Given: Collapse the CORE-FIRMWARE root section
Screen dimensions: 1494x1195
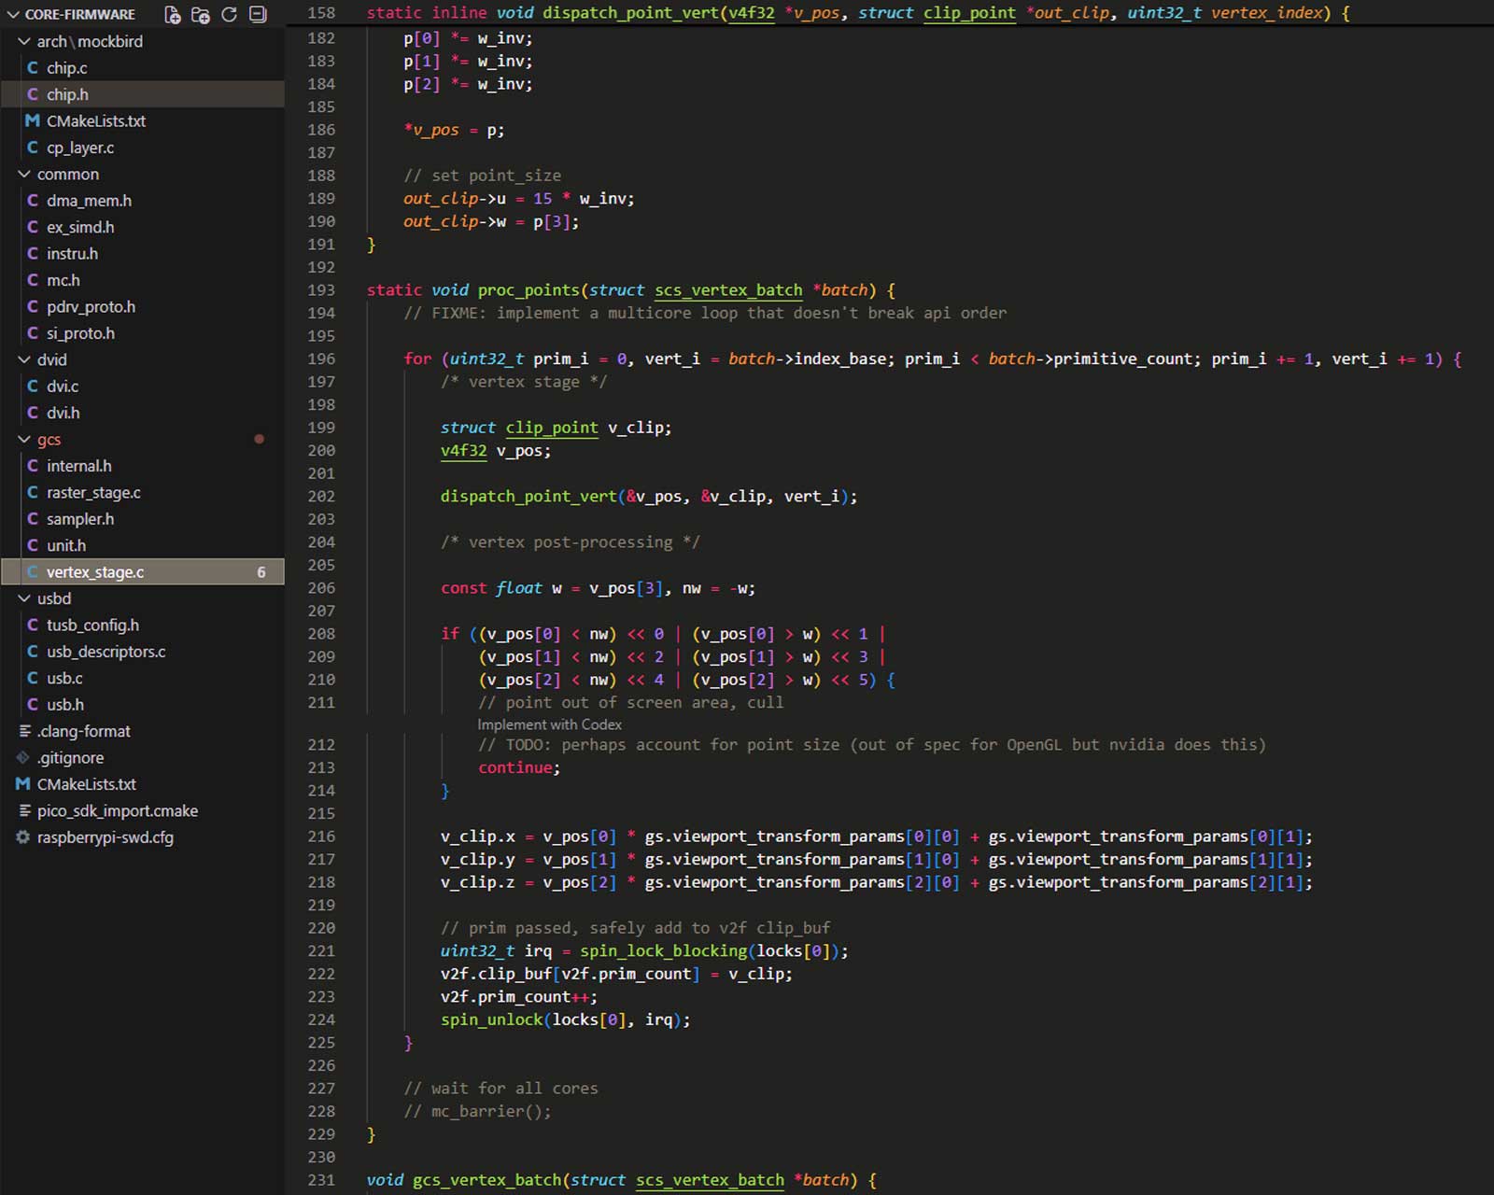Looking at the screenshot, I should click(13, 14).
